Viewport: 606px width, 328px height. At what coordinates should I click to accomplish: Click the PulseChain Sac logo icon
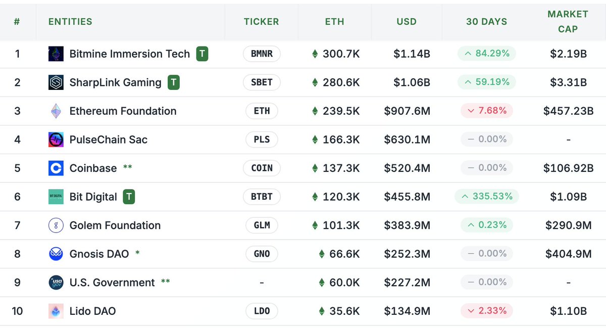coord(56,139)
